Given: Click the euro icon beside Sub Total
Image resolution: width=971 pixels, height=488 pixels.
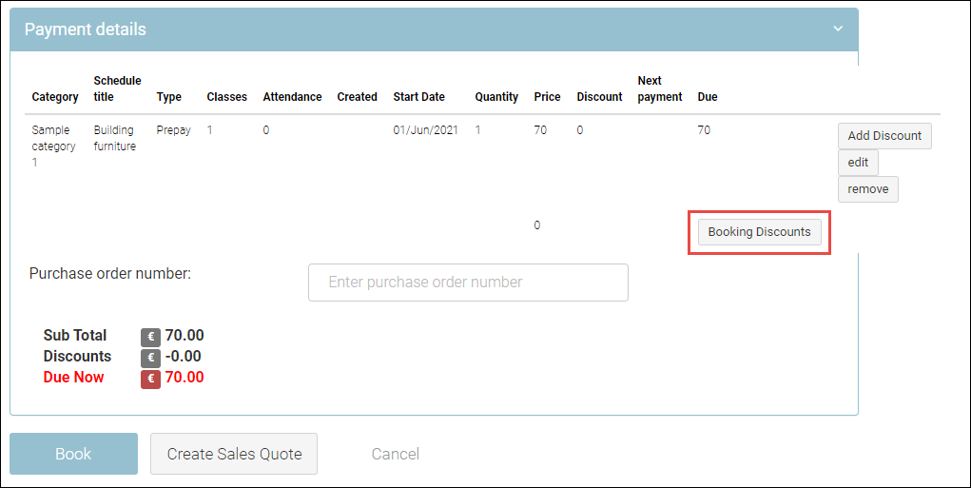Looking at the screenshot, I should 150,336.
